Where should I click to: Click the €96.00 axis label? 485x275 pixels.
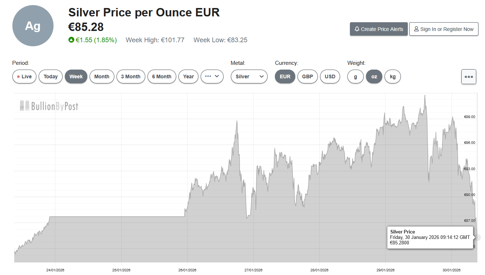[x=469, y=143]
